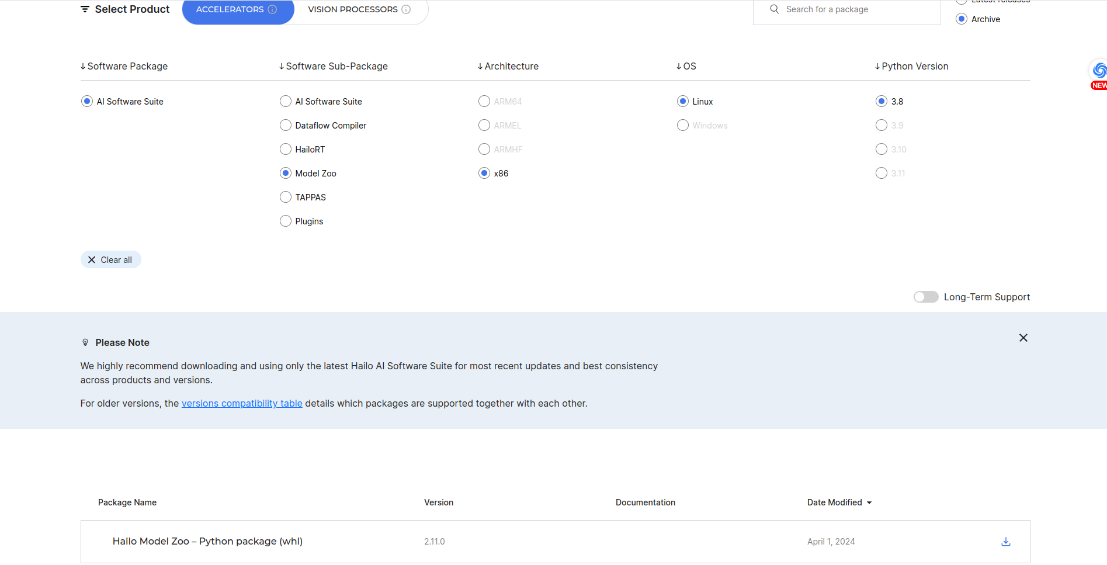Viewport: 1107px width, 565px height.
Task: Click the info icon on Accelerators tab
Action: click(x=272, y=9)
